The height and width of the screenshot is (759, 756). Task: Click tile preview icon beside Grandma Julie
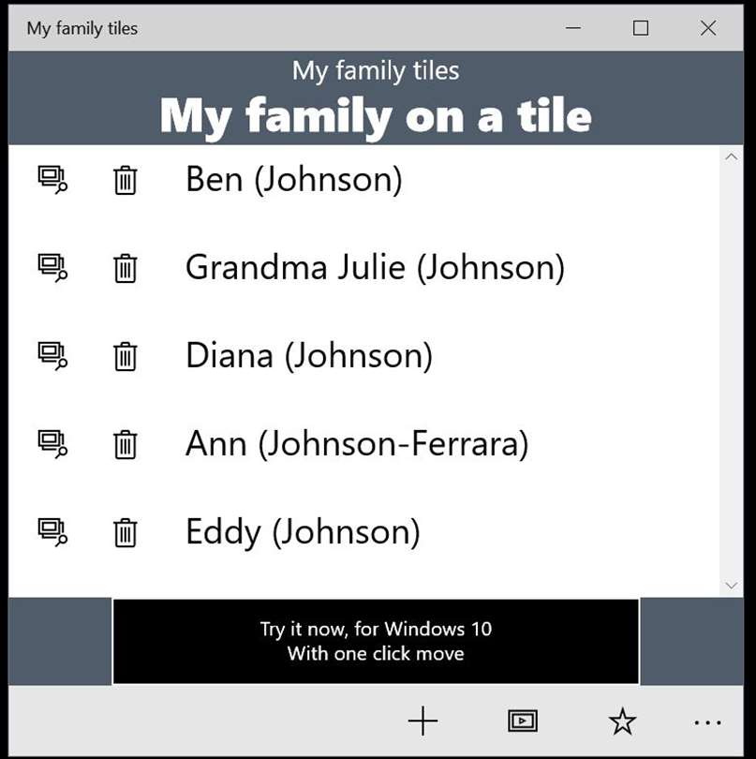pyautogui.click(x=52, y=267)
